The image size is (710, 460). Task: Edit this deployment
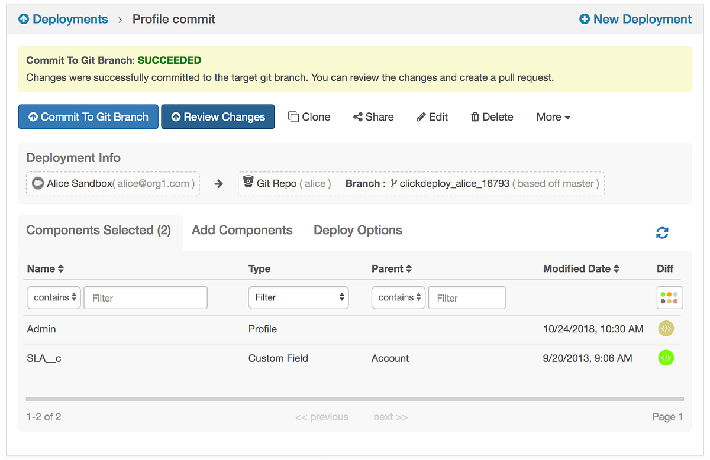432,116
